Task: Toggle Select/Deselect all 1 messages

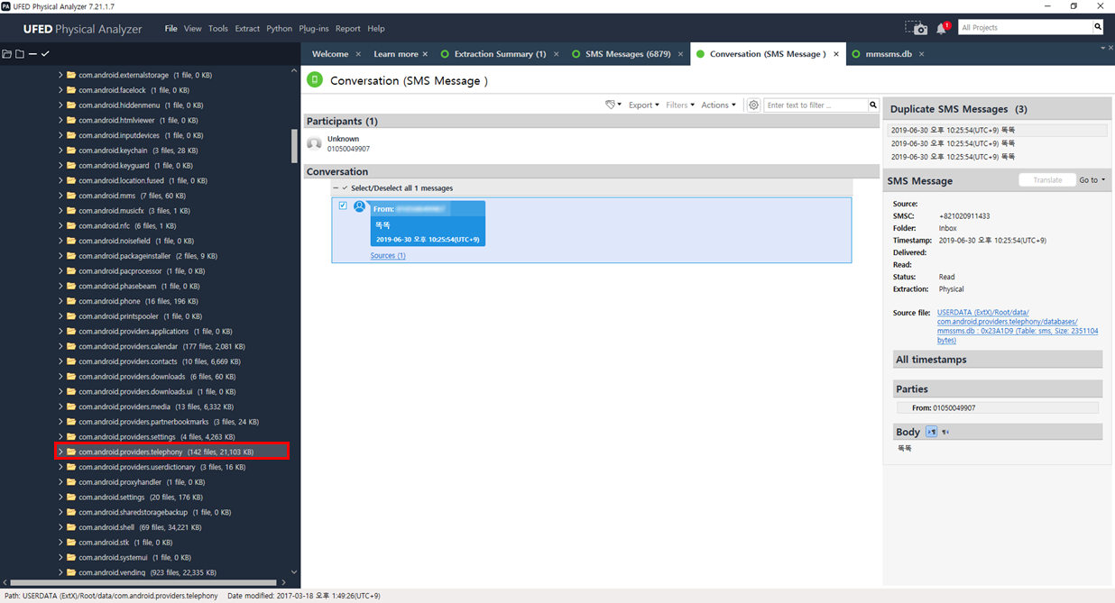Action: point(402,188)
